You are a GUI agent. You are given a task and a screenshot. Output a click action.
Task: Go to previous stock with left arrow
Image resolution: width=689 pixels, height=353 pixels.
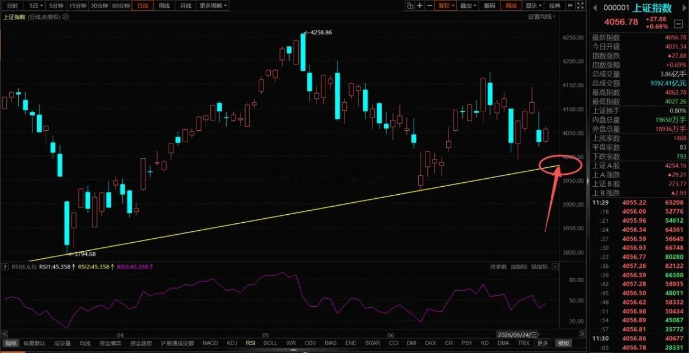click(595, 8)
